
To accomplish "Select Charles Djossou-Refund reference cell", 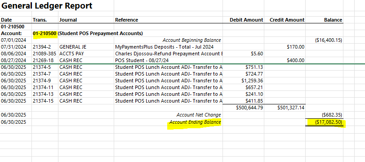I will point(169,54).
